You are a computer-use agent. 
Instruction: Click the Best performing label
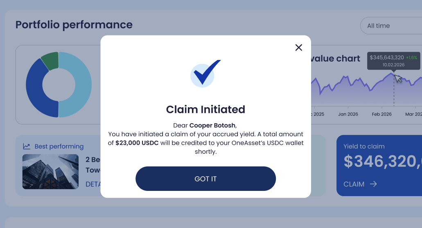59,146
